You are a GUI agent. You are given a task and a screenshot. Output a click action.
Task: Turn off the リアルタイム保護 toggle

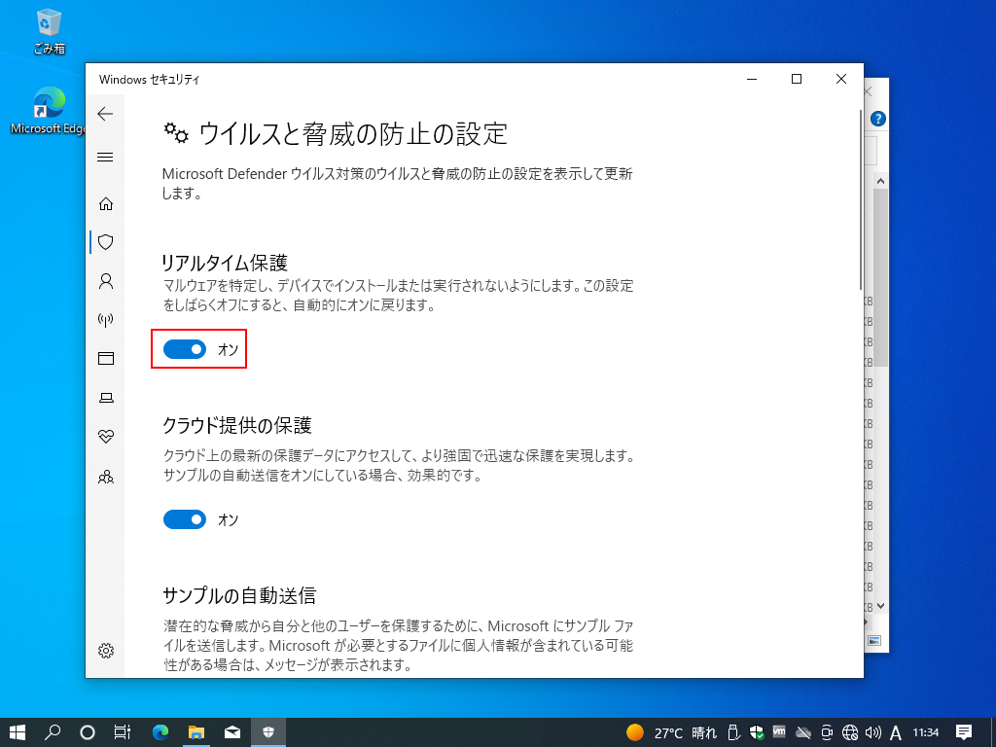click(x=185, y=349)
